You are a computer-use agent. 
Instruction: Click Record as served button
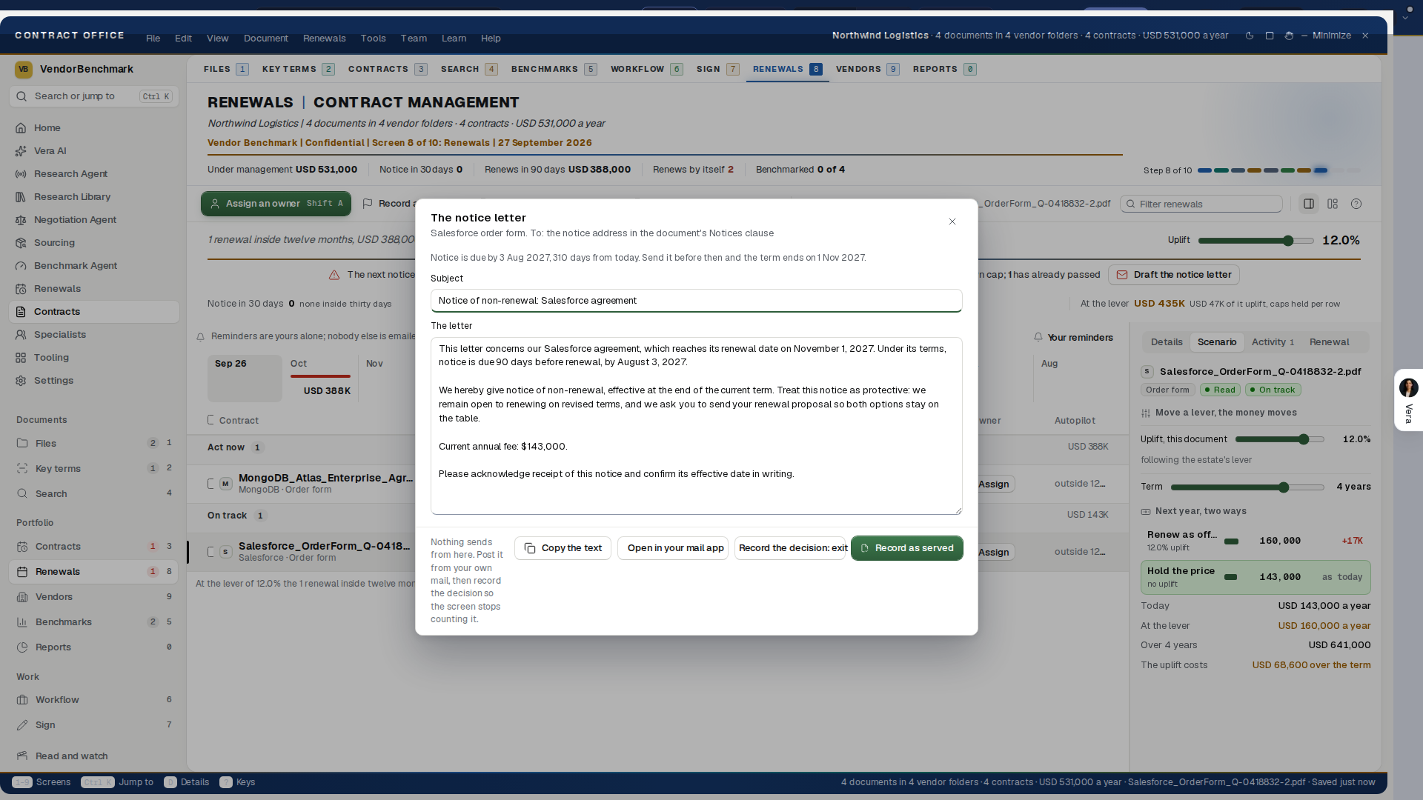tap(907, 548)
